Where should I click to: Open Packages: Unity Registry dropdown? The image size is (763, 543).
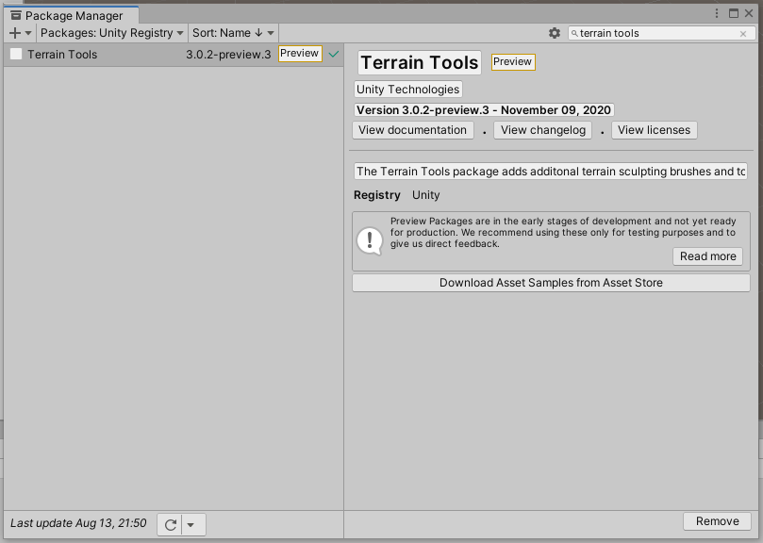tap(112, 33)
